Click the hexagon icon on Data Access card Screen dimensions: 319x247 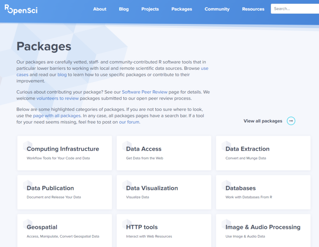click(x=127, y=146)
